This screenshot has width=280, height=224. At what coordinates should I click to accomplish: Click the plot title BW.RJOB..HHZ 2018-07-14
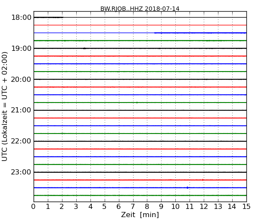[x=140, y=9]
